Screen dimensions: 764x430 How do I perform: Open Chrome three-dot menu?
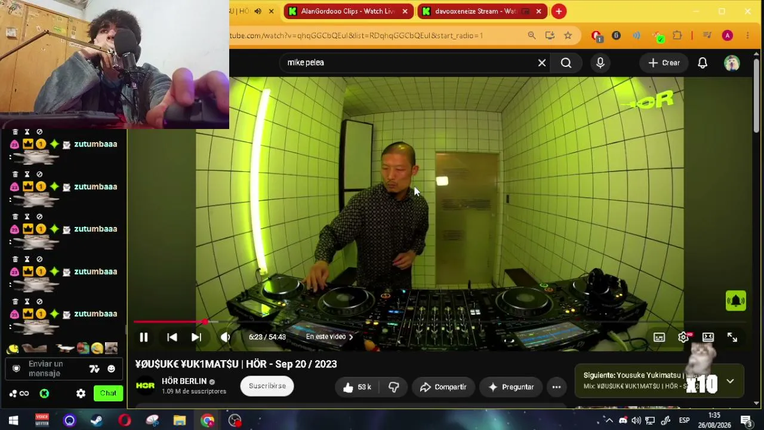click(748, 36)
